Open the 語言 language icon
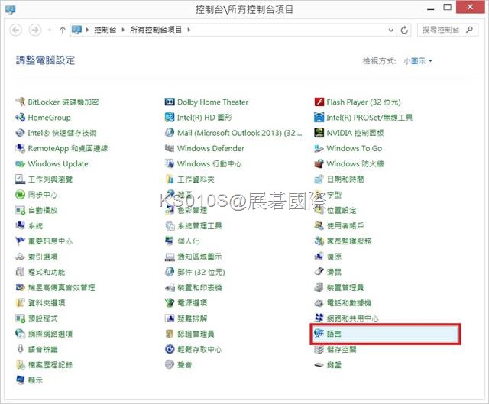This screenshot has height=404, width=489. [319, 334]
